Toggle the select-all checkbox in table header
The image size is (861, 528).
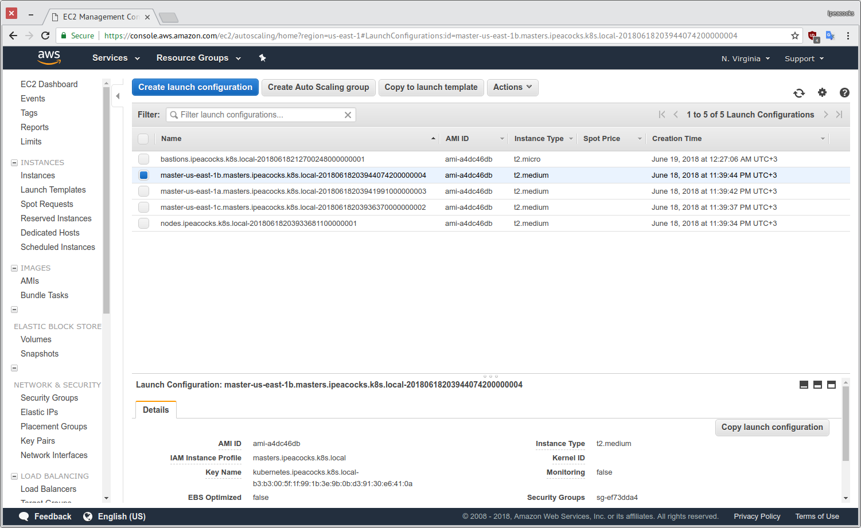tap(143, 139)
